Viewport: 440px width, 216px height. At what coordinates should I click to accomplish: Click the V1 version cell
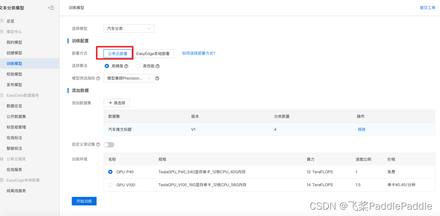(193, 129)
